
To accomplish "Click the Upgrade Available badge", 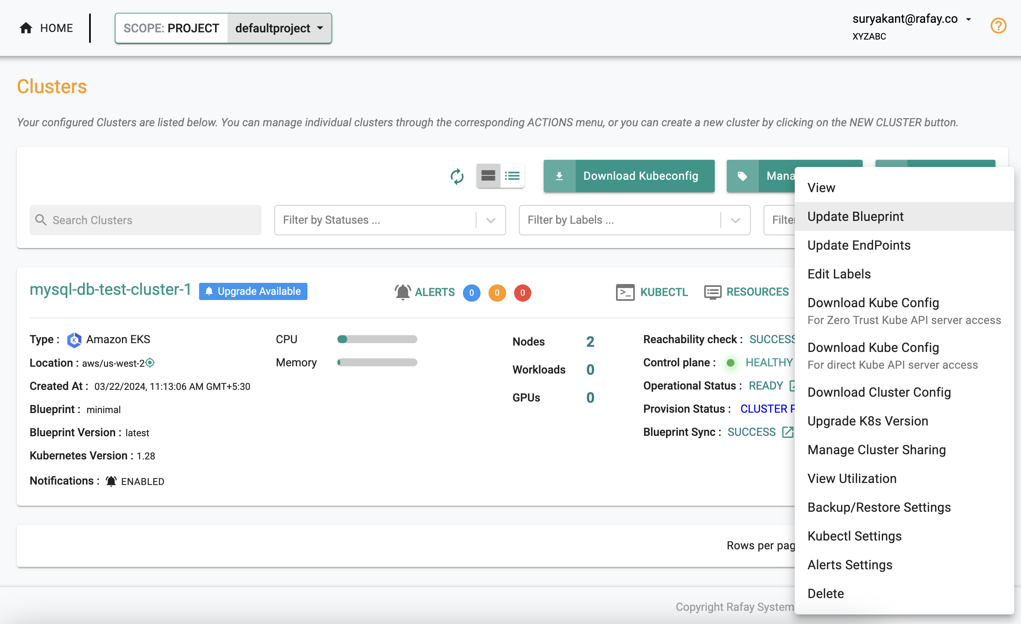I will (x=253, y=291).
